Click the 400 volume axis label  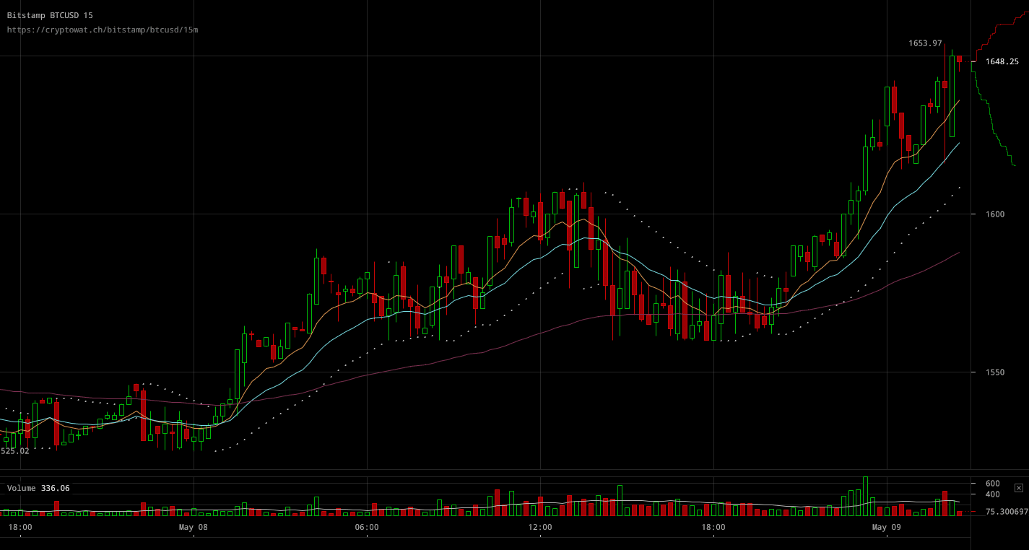click(x=993, y=494)
